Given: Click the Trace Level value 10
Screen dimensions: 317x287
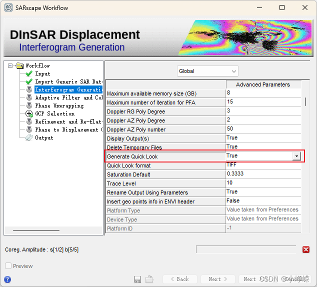Looking at the screenshot, I should click(x=263, y=183).
